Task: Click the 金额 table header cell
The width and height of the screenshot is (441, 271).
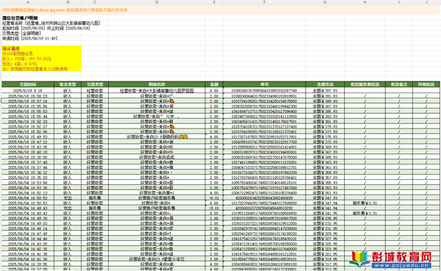Action: point(214,84)
